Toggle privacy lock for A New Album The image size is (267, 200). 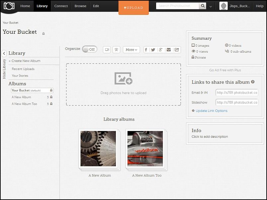51,97
